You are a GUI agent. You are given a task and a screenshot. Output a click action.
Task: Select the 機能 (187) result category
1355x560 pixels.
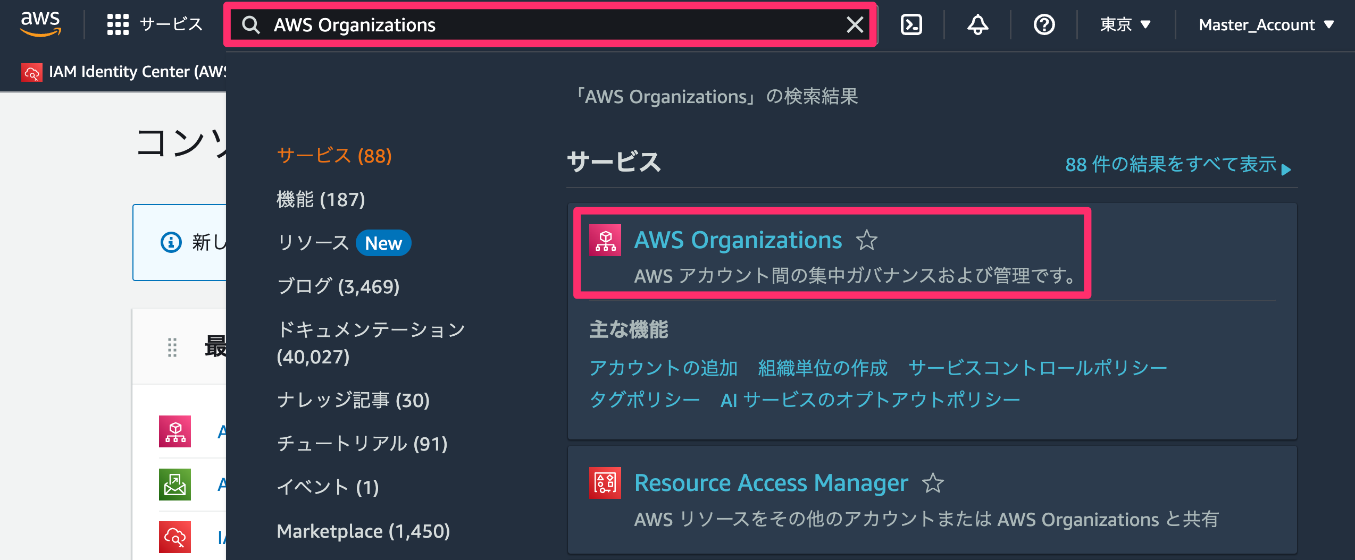click(x=321, y=199)
